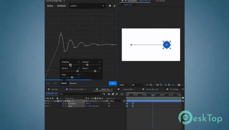Toggle Fast Previews icon in viewer

148,85
